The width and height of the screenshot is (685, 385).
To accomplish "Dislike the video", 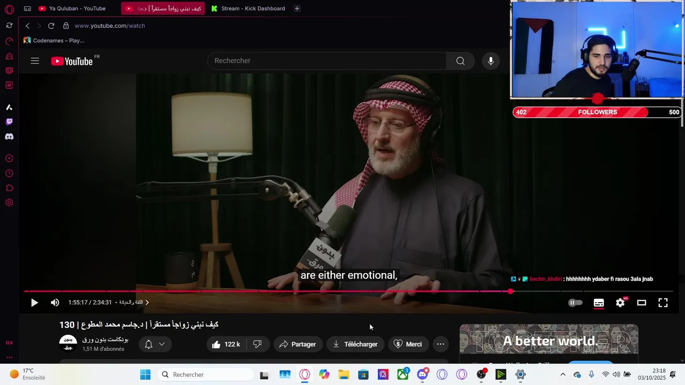I will pyautogui.click(x=257, y=344).
